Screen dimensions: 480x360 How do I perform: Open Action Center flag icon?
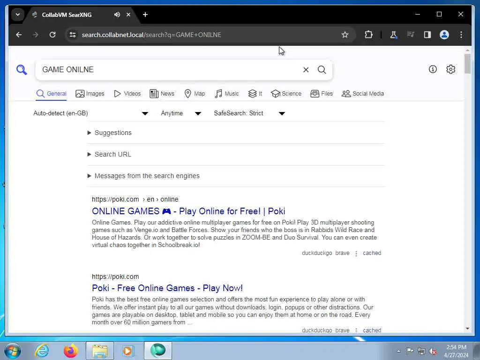410,351
